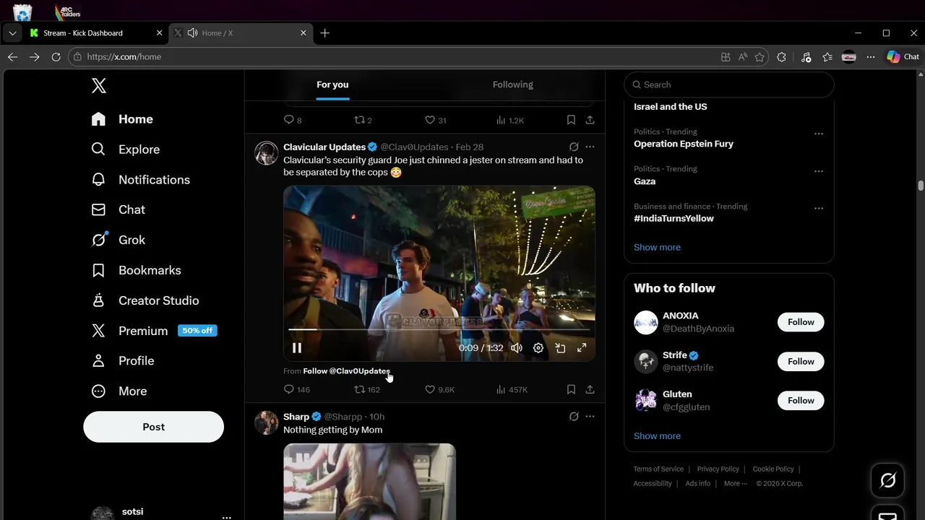Click into the Search box

click(729, 84)
